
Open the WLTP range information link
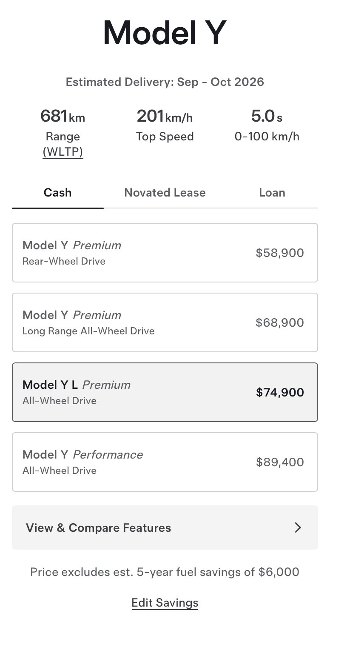point(63,152)
